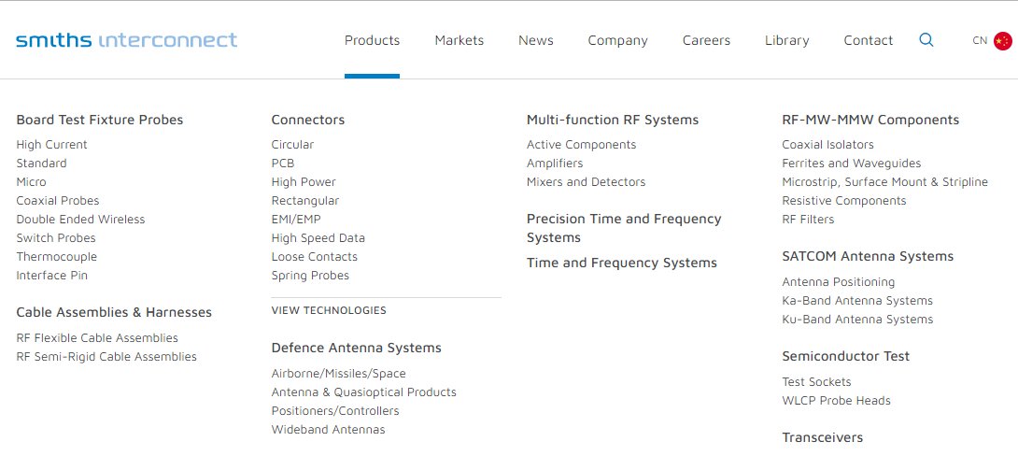Image resolution: width=1018 pixels, height=470 pixels.
Task: Open RF Semi-Rigid Cable Assemblies
Action: tap(106, 357)
